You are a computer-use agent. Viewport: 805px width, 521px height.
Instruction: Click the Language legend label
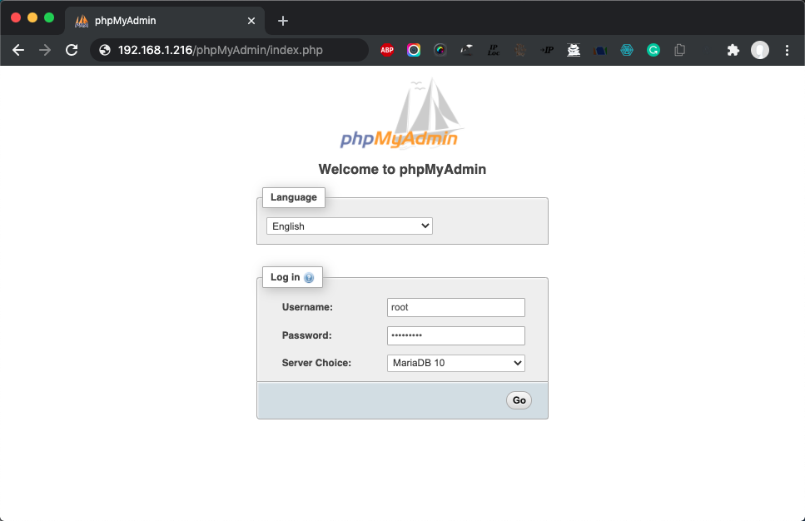(x=294, y=197)
